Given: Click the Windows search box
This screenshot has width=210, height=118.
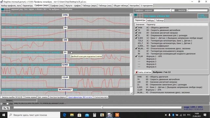Looking at the screenshot, I should coord(33,115).
